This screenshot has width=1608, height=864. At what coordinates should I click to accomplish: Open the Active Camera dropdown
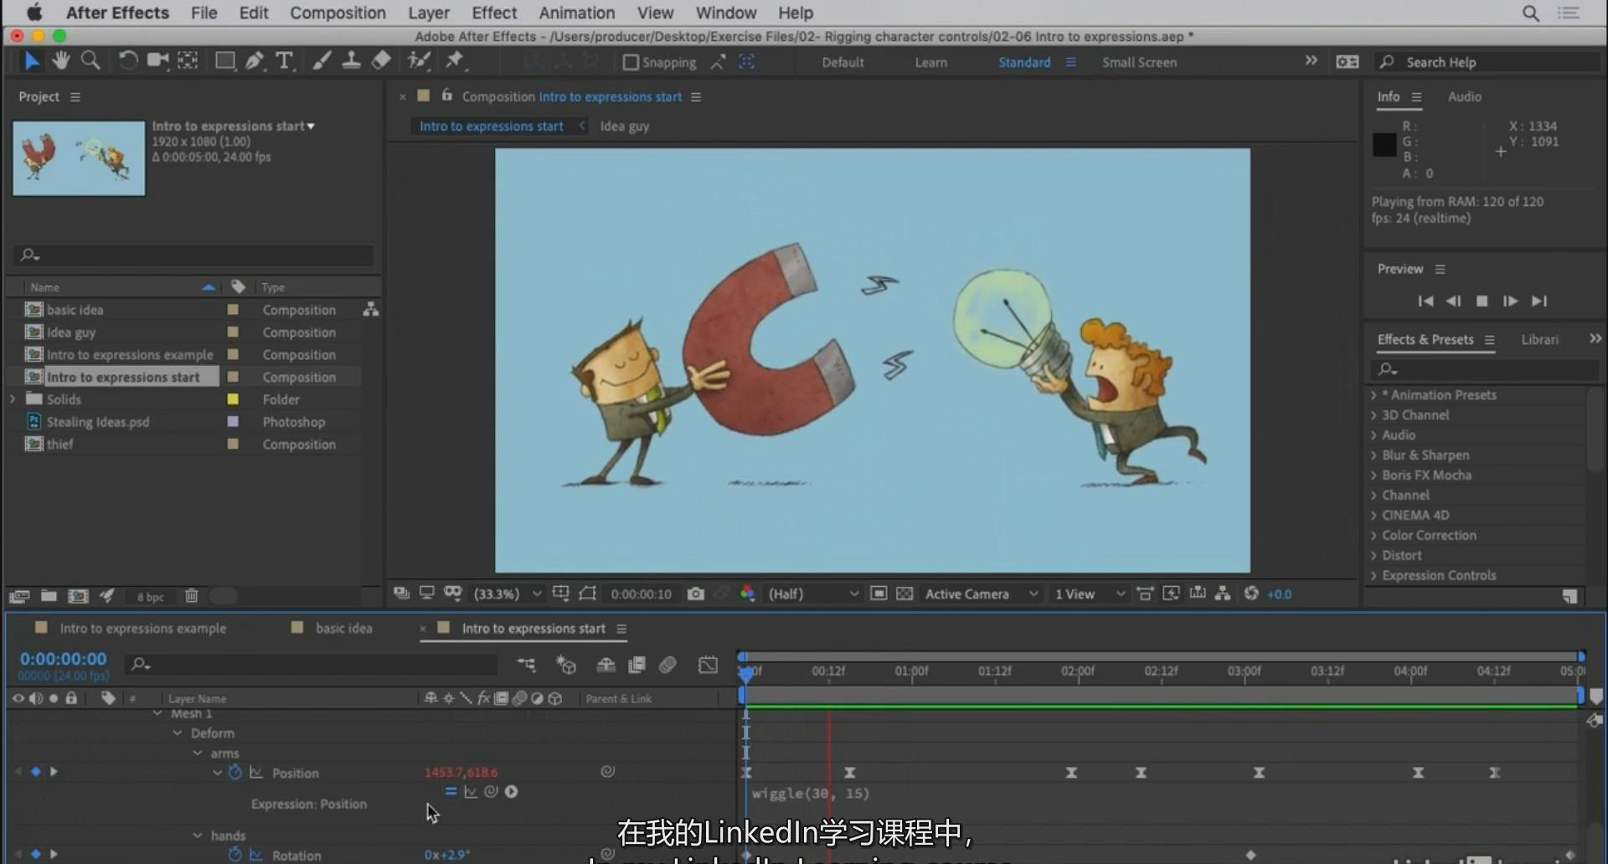981,594
